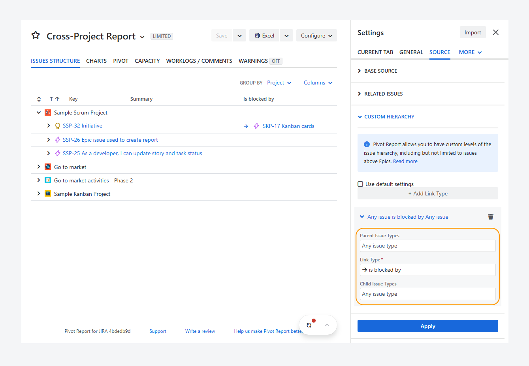This screenshot has width=529, height=366.
Task: Open the Read more link
Action: [405, 161]
